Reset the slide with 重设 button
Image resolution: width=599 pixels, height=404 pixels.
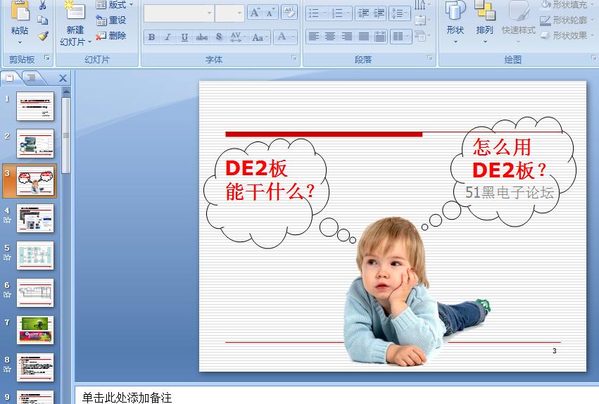(x=111, y=20)
